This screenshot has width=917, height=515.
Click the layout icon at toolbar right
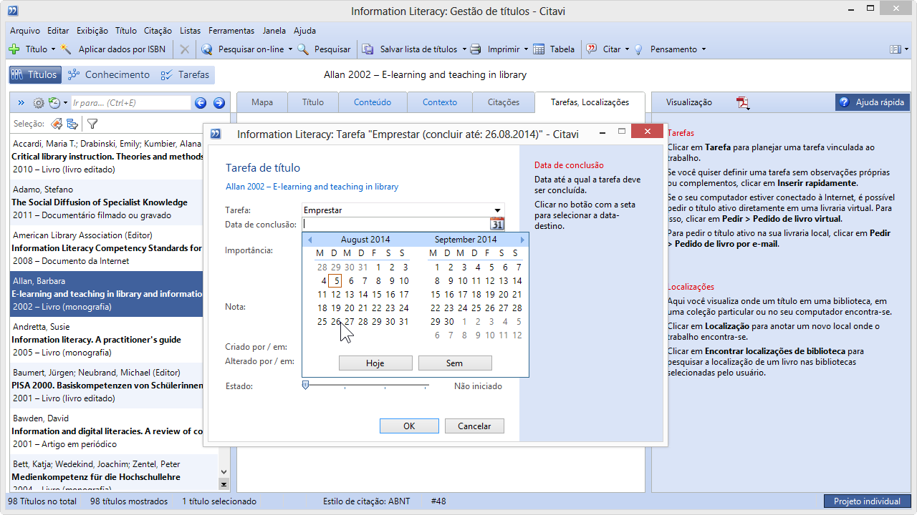pos(895,49)
